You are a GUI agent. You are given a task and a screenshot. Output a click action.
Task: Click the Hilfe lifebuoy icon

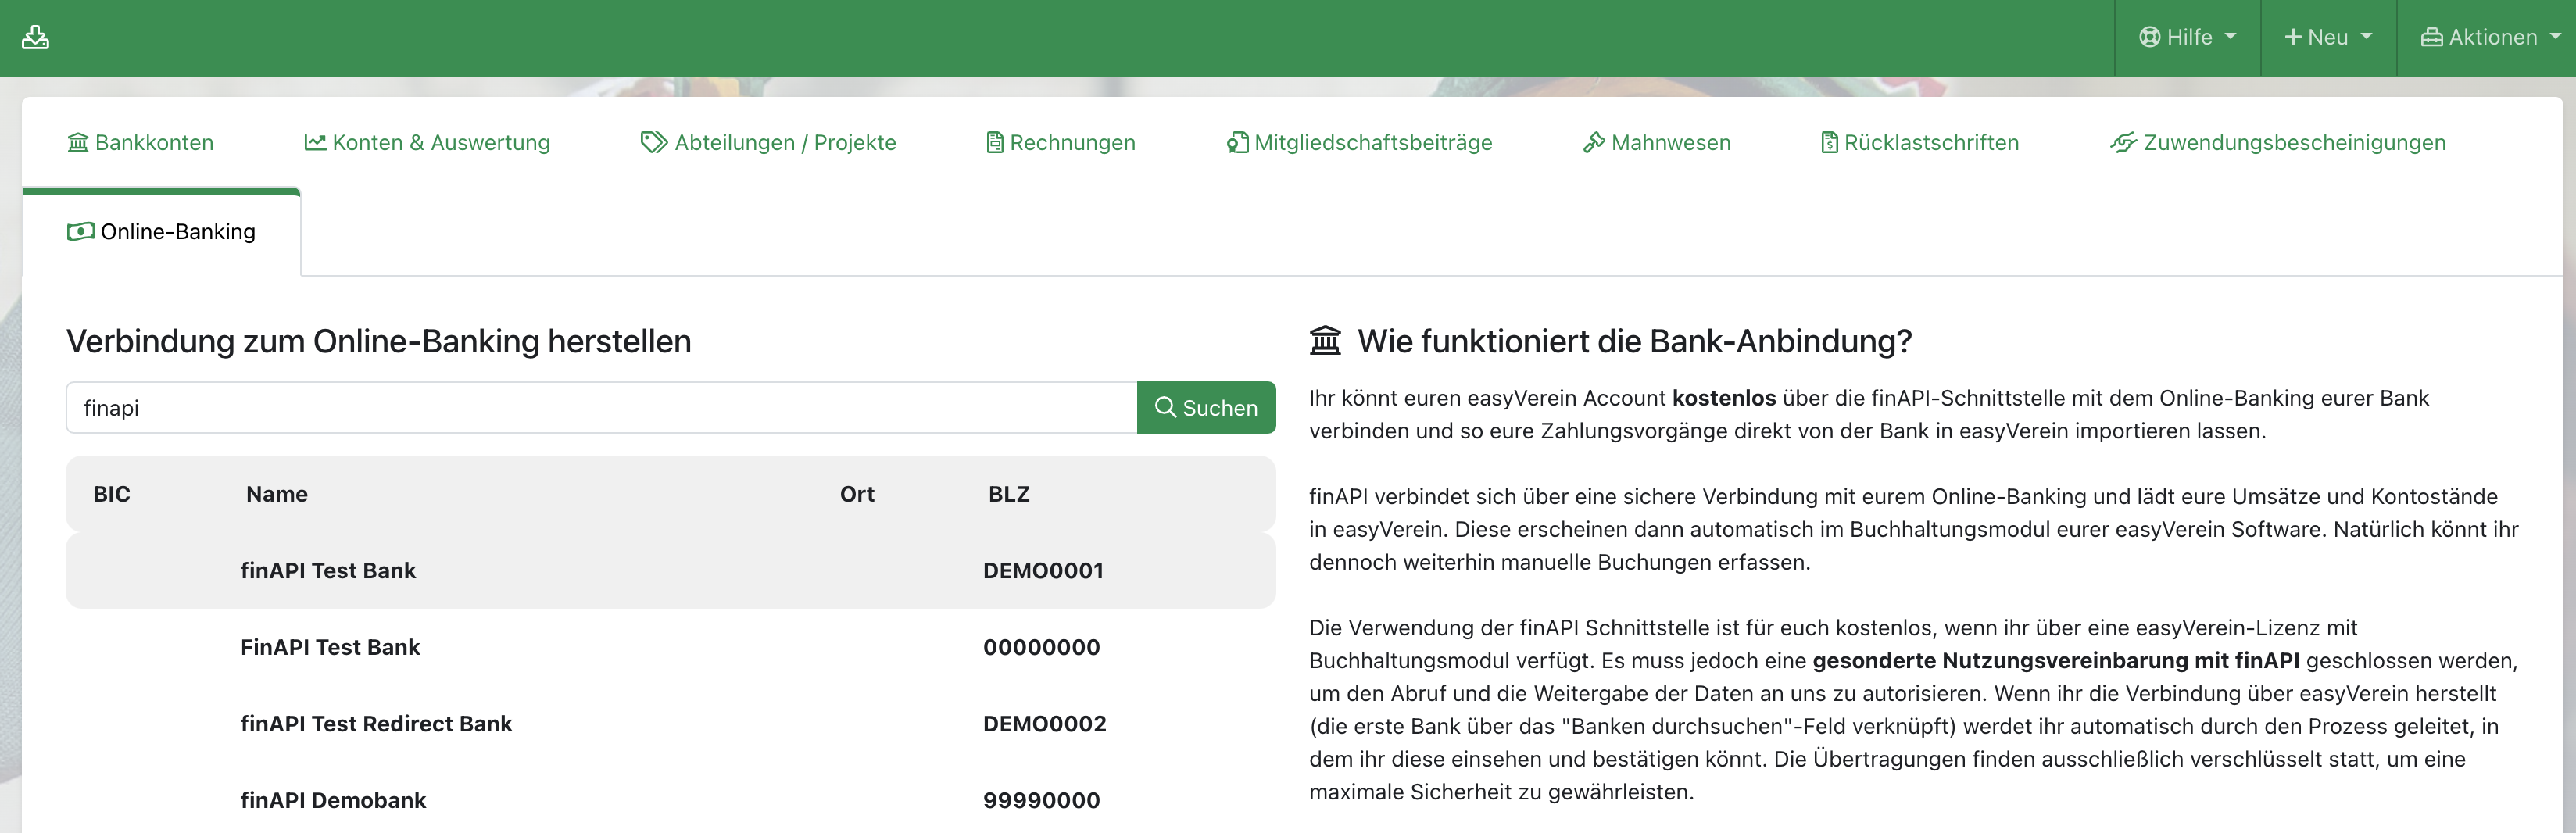point(2149,37)
